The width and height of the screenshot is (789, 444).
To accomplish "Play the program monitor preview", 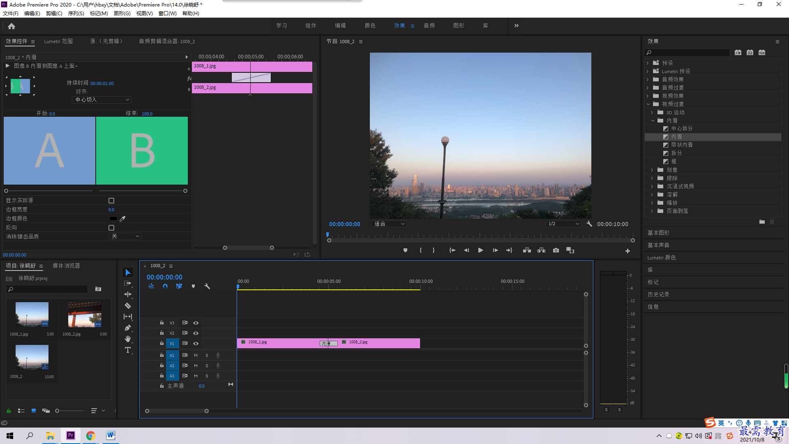I will (x=480, y=250).
